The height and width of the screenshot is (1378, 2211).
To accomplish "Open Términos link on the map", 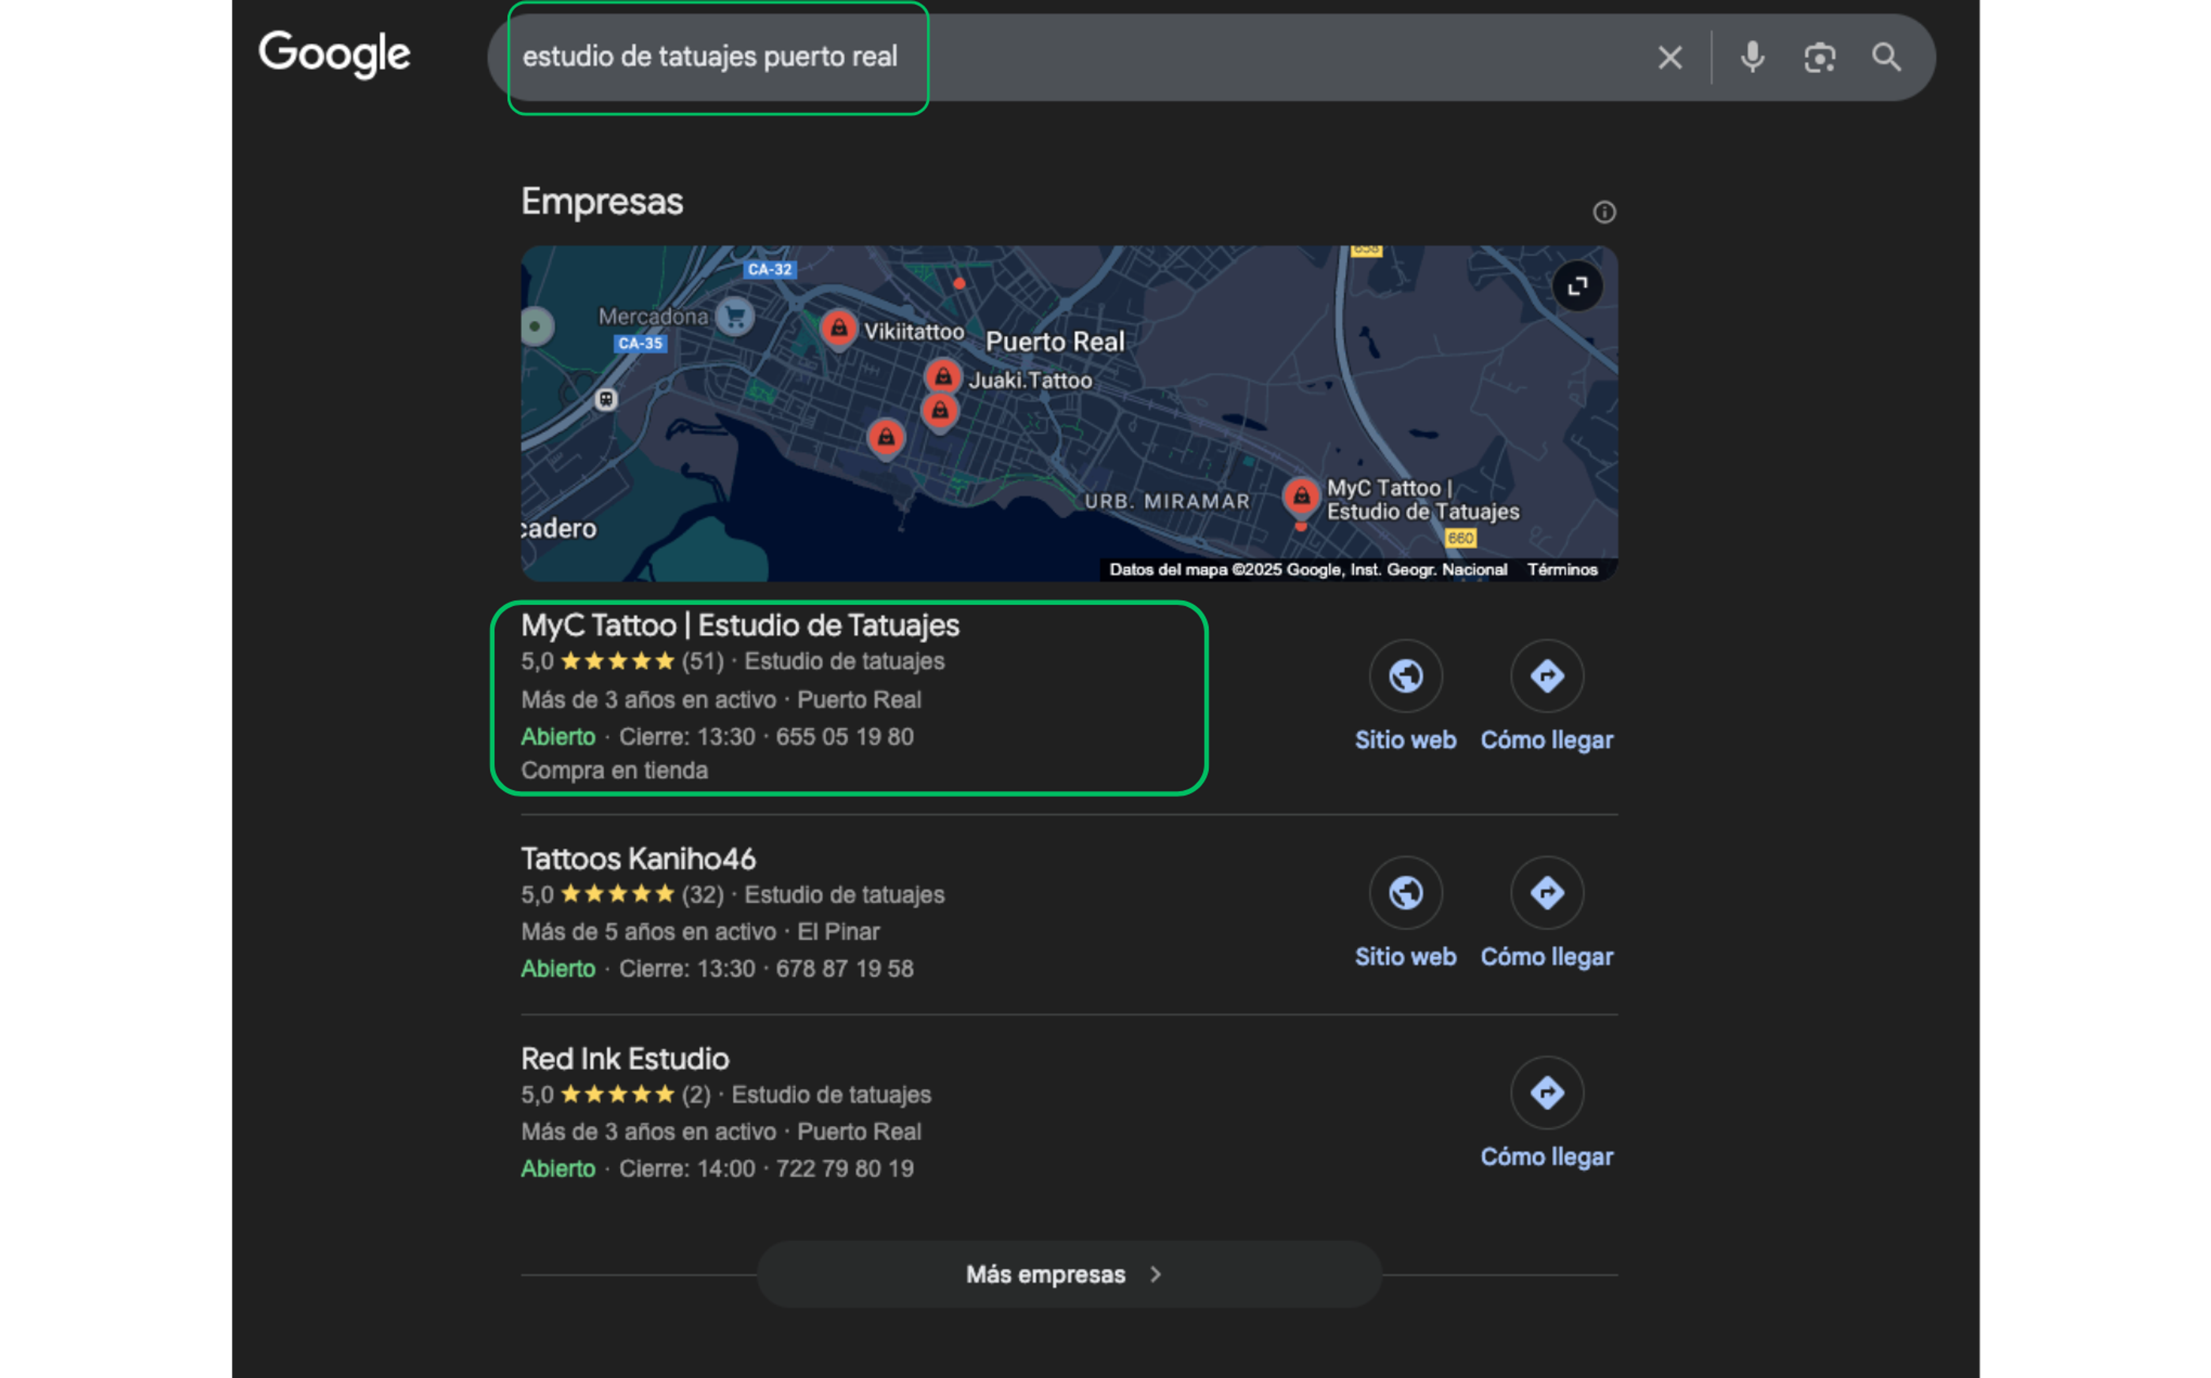I will [1562, 570].
